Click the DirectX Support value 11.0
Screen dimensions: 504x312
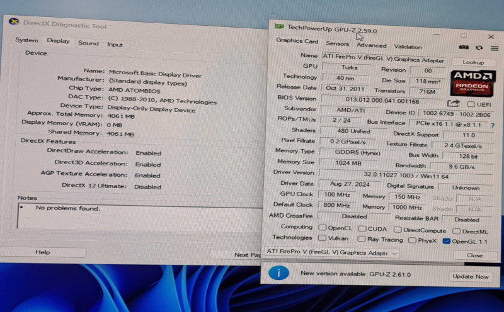point(468,135)
